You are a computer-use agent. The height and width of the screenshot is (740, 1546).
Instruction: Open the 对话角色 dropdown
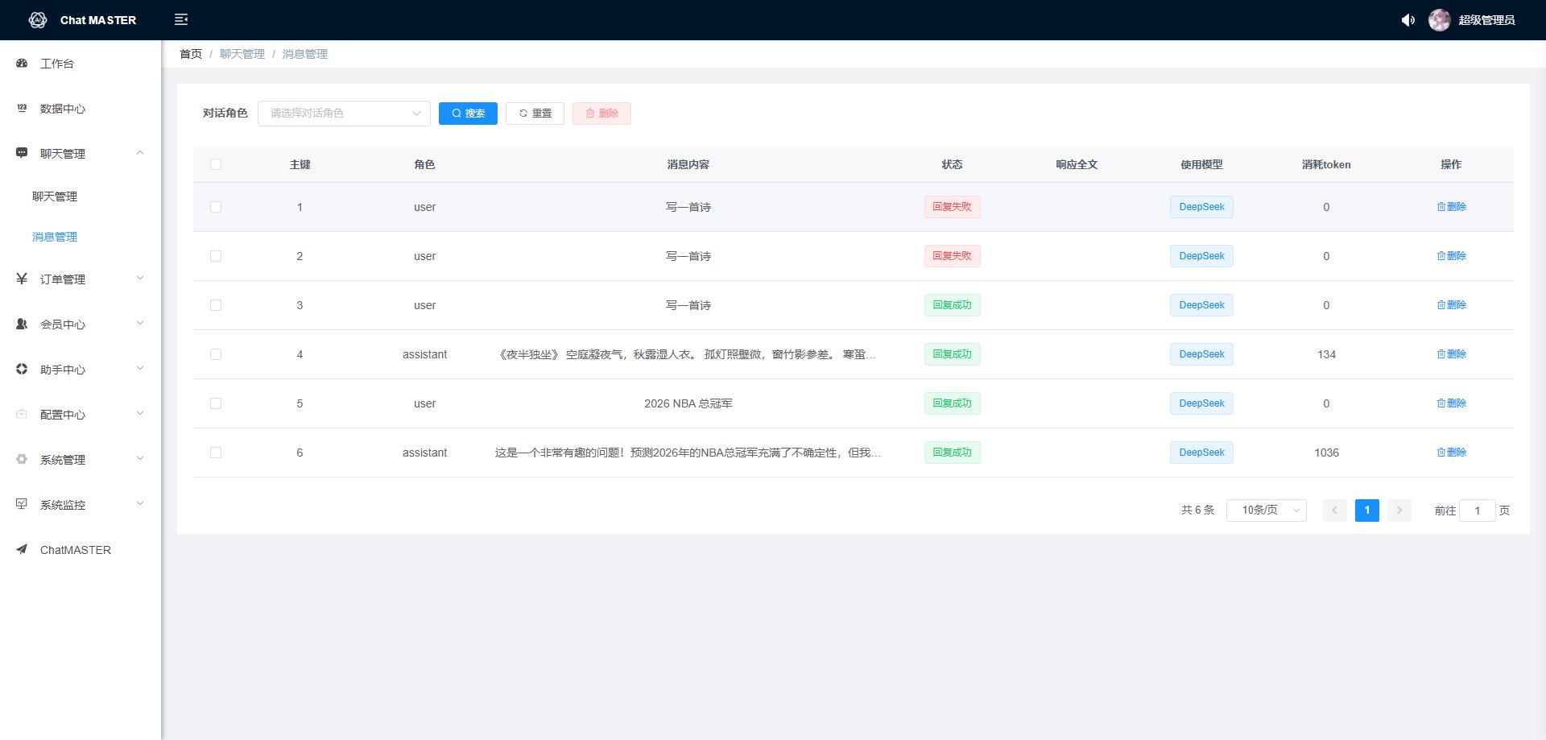[344, 114]
